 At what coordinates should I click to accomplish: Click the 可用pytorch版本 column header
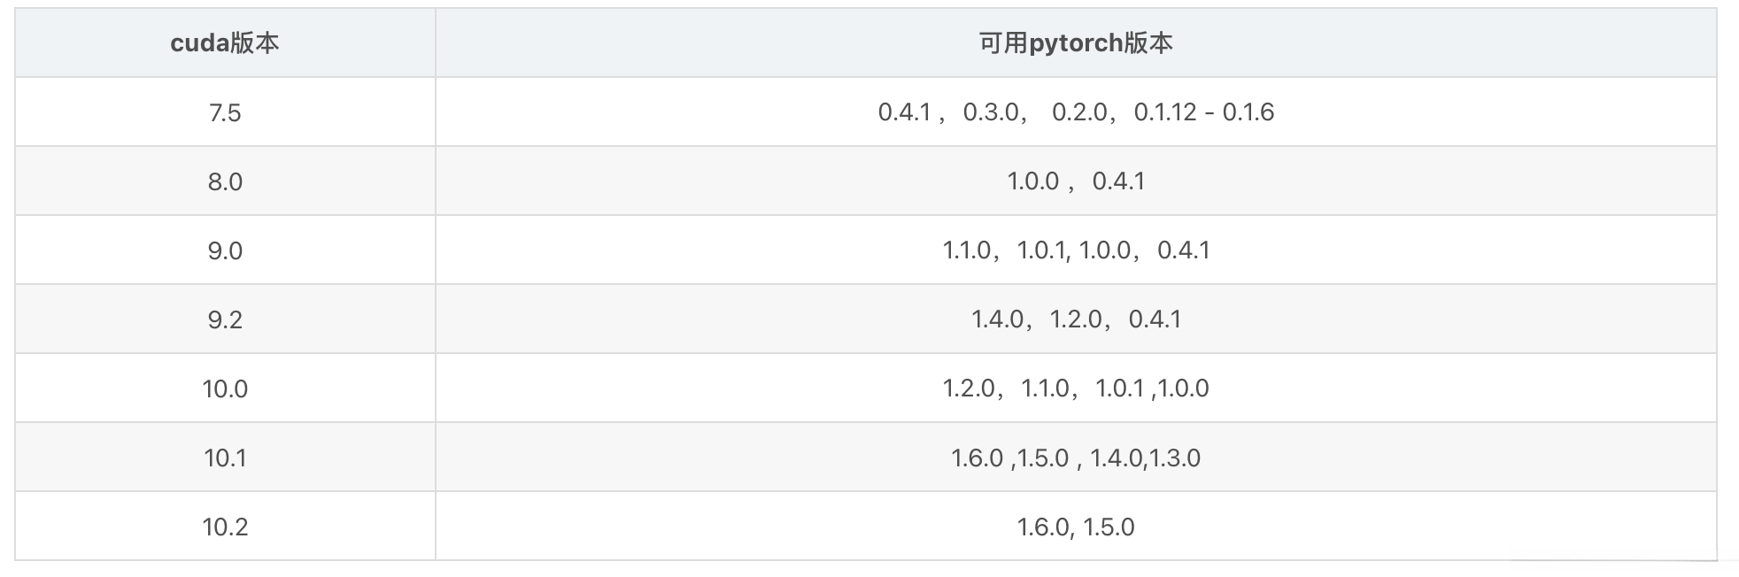(x=1075, y=43)
